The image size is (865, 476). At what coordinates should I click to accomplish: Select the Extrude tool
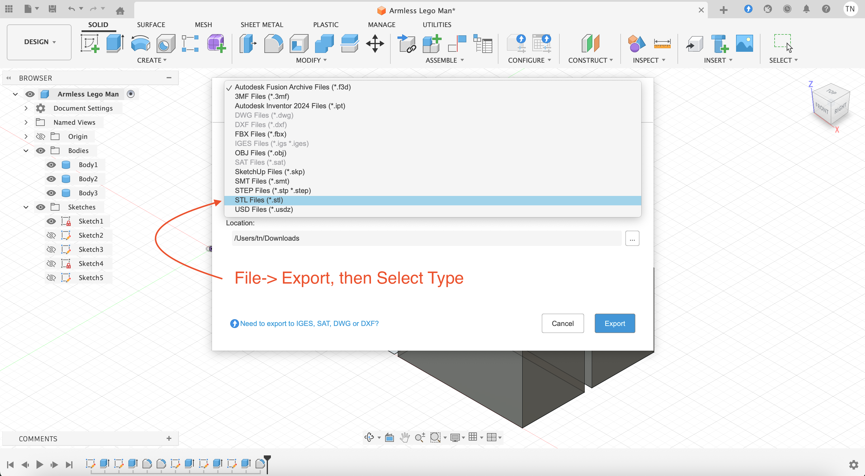tap(115, 44)
